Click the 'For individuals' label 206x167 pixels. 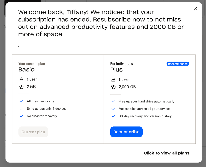[x=122, y=64]
